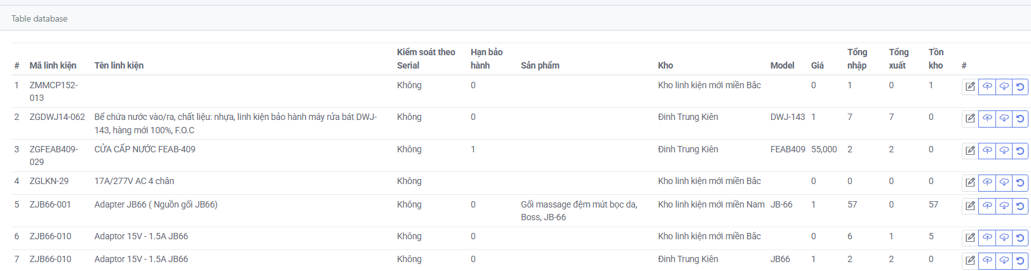Click edit pencil icon for ZGFEAB409-029 row
Screen dimensions: 1031x271
click(x=970, y=150)
